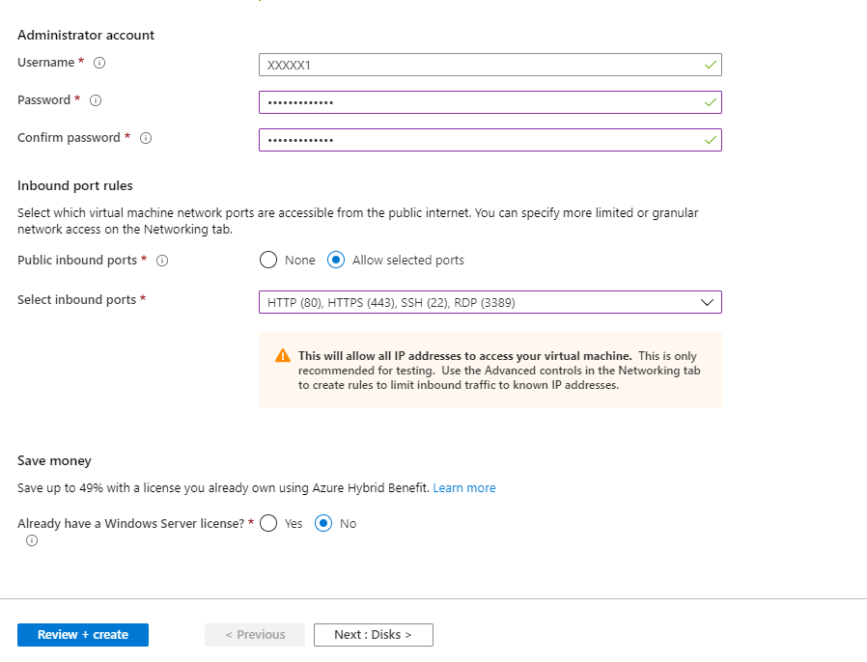Open the Confirm password info tooltip icon

click(146, 138)
